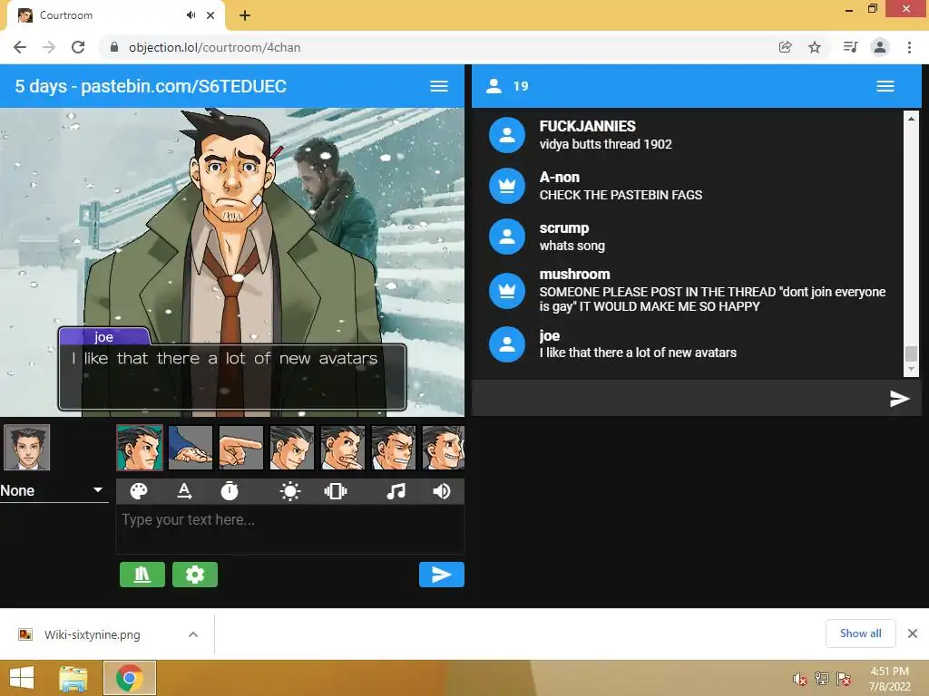929x696 pixels.
Task: Click the muted volume tray icon
Action: click(800, 679)
